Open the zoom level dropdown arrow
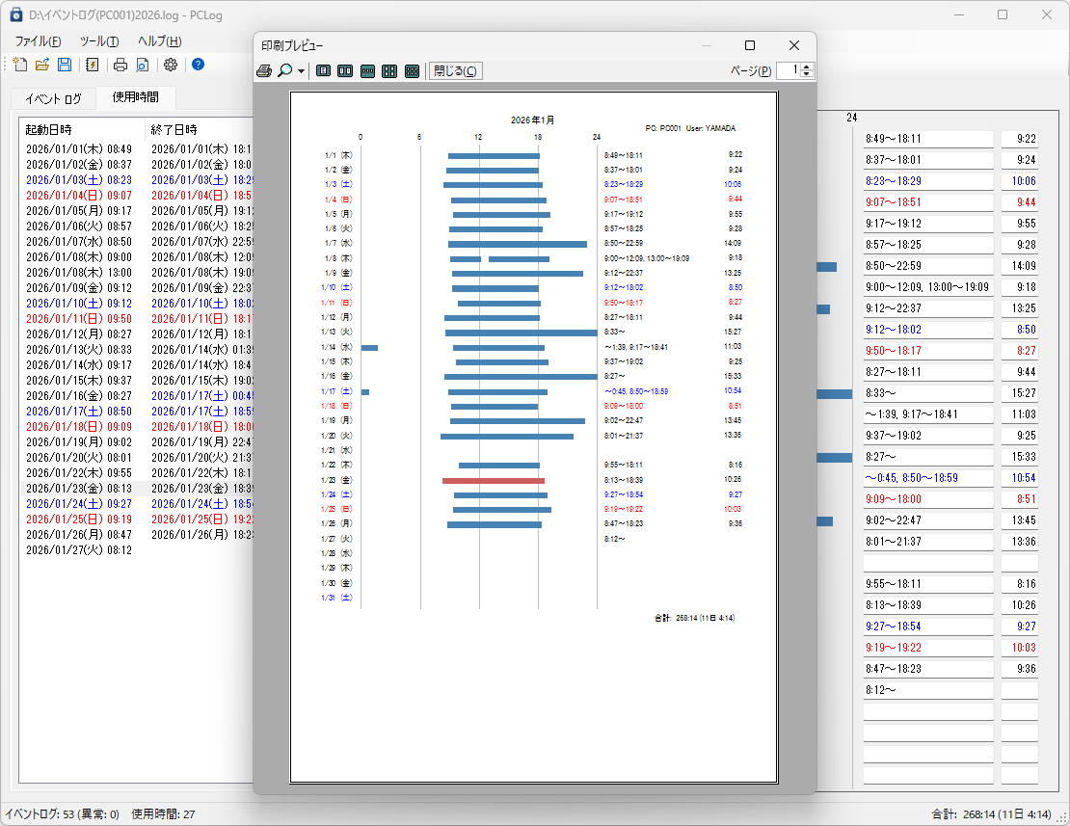Image resolution: width=1070 pixels, height=826 pixels. click(x=301, y=71)
